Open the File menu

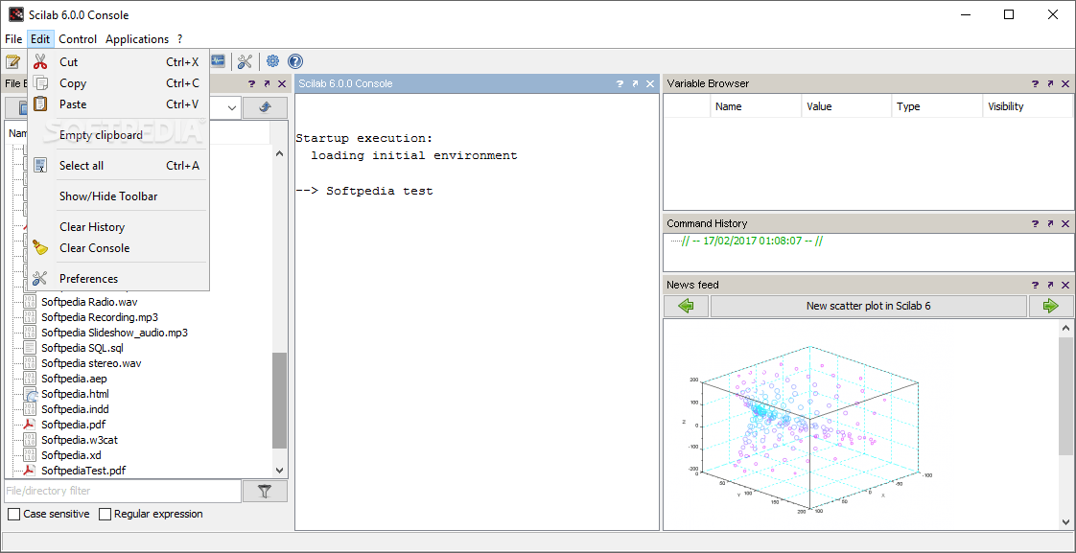click(13, 39)
